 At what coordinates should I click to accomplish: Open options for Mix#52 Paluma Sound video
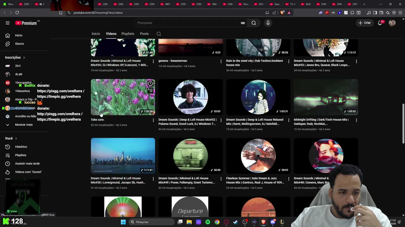(x=221, y=120)
